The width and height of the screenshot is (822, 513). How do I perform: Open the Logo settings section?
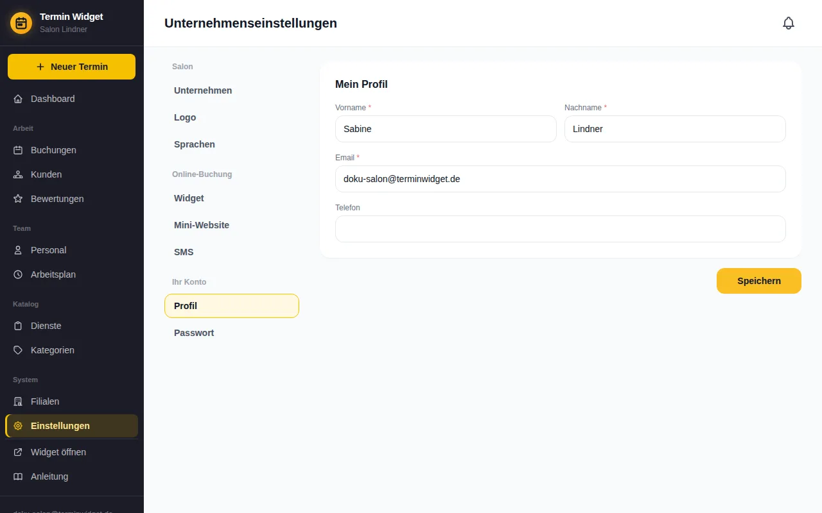pos(232,117)
